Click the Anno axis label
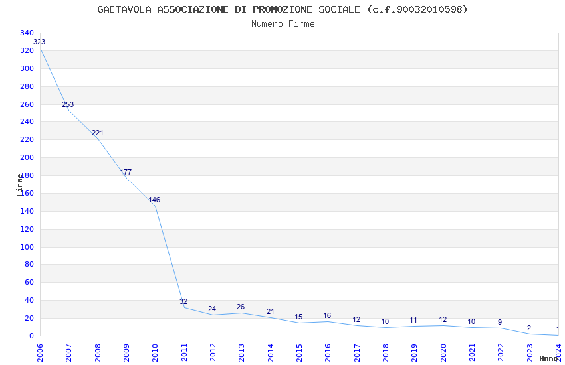The width and height of the screenshot is (565, 365). pyautogui.click(x=548, y=358)
